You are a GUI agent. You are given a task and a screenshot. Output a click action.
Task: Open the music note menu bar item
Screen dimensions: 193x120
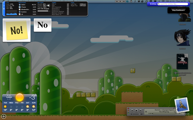coord(135,1)
